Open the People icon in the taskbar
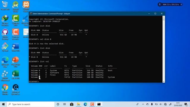 137,104
